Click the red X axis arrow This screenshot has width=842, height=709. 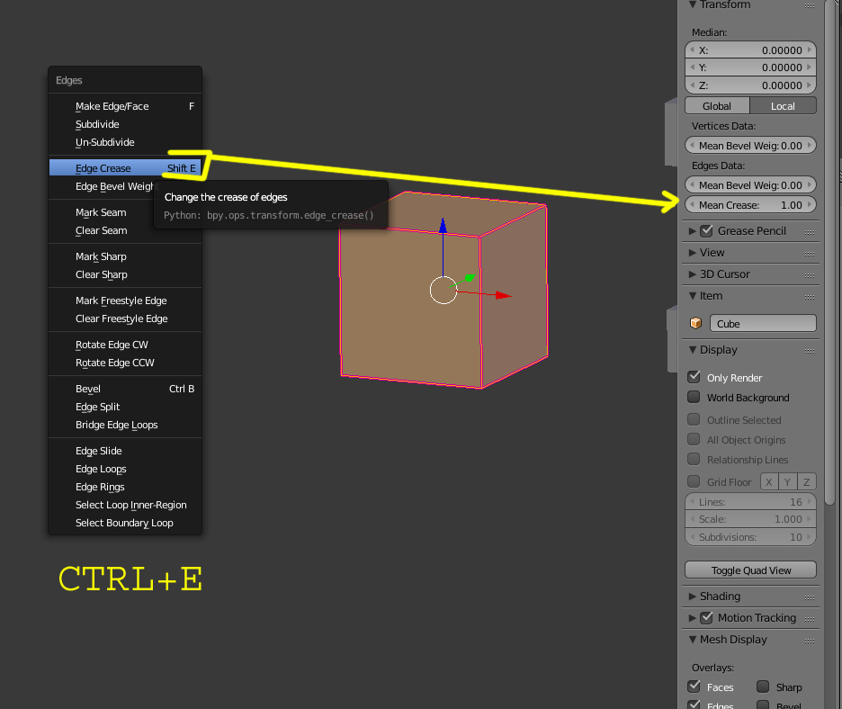click(x=503, y=295)
